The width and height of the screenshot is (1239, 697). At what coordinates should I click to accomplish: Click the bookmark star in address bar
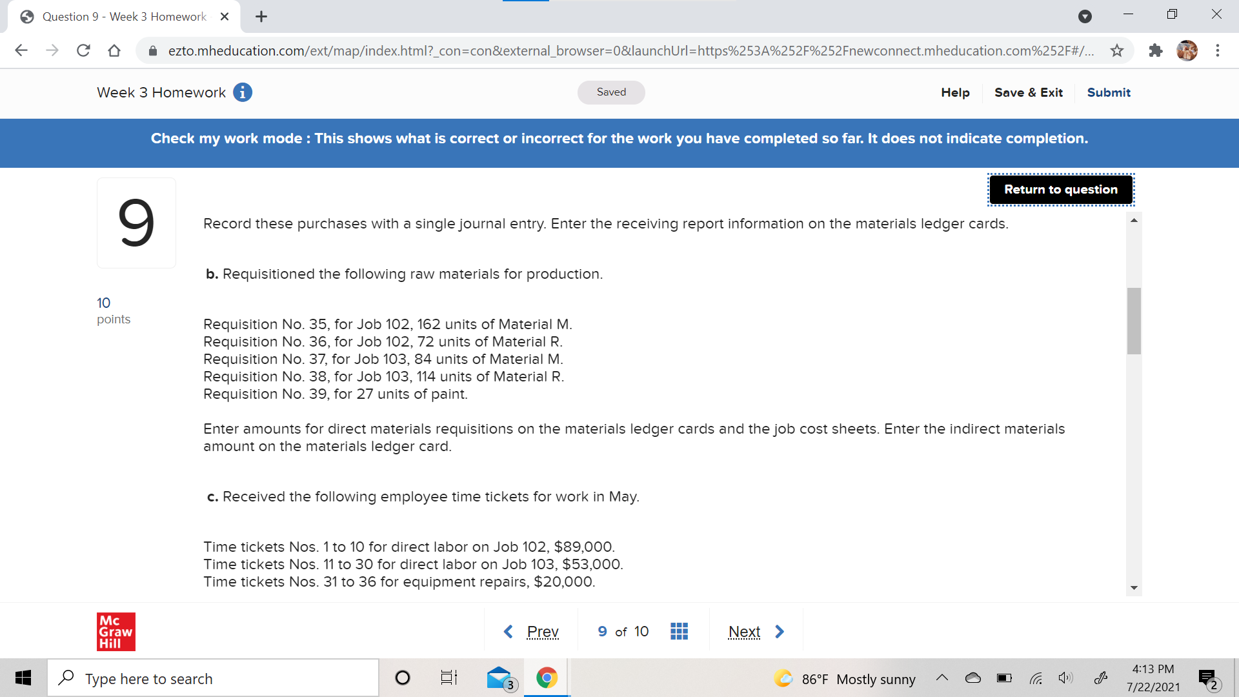[1117, 50]
